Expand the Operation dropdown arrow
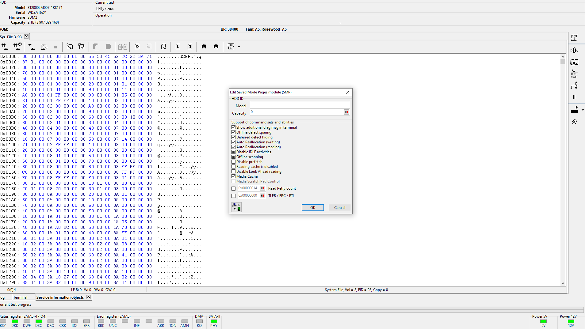Image resolution: width=585 pixels, height=329 pixels. [340, 23]
